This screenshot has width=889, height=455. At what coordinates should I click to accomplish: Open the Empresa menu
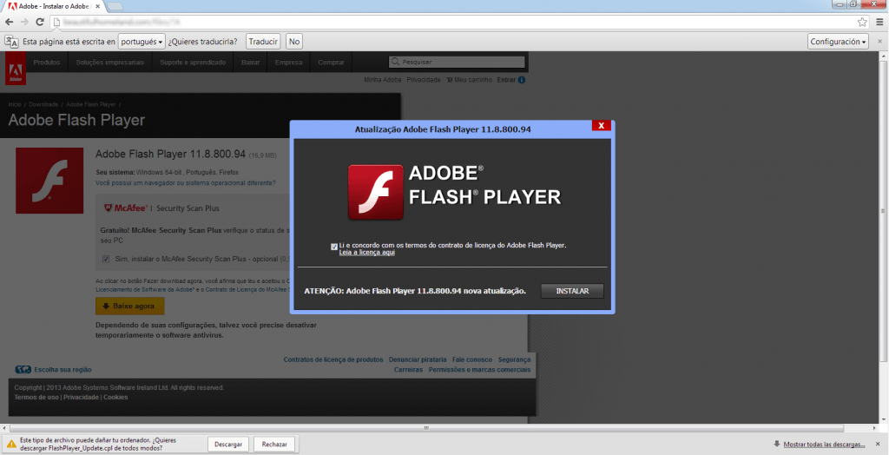click(x=288, y=63)
